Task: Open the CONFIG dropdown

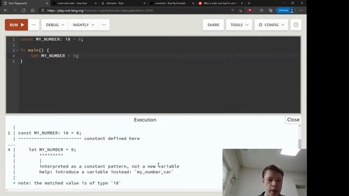Action: click(x=271, y=24)
